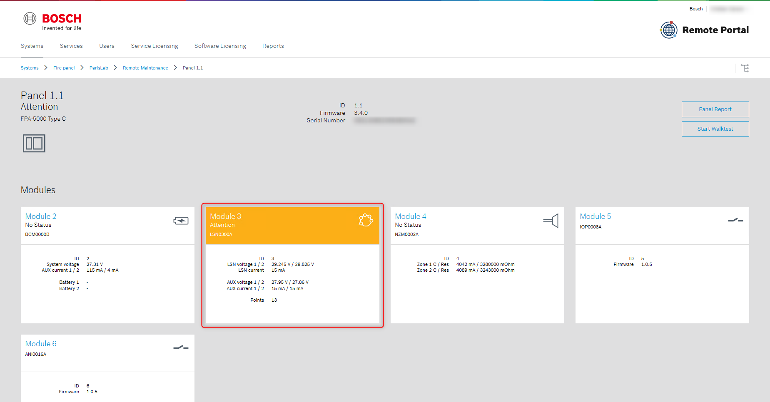
Task: Open the Fire panel breadcrumb link
Action: tap(64, 68)
